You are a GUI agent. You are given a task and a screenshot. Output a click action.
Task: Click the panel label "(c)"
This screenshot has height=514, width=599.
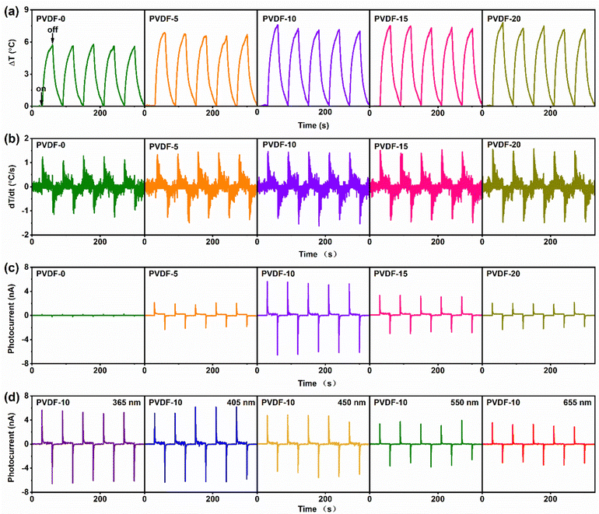pos(11,267)
